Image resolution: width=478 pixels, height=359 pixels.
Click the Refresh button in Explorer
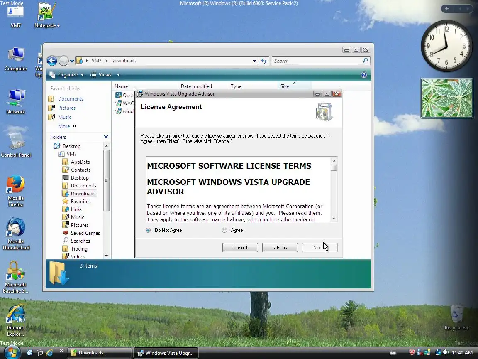click(x=264, y=61)
